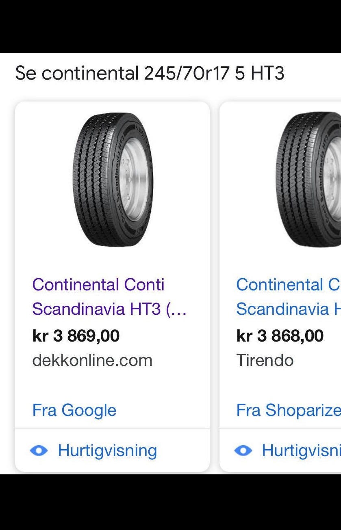Click the heading Se continental 245/70r17 5 HT3
The height and width of the screenshot is (530, 341).
[x=150, y=74]
